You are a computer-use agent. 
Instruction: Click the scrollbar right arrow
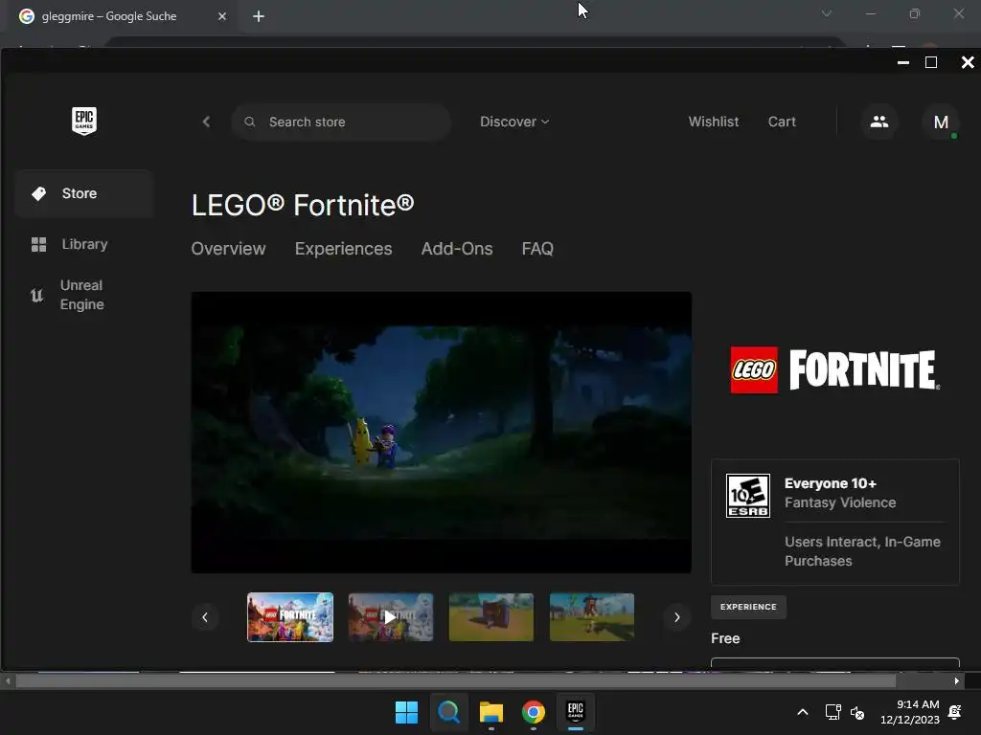tap(957, 681)
